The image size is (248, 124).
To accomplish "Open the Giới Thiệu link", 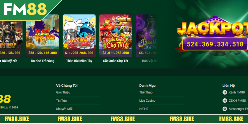I will pyautogui.click(x=63, y=92).
